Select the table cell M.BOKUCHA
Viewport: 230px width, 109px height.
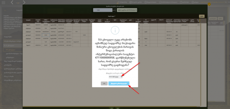coord(61,25)
